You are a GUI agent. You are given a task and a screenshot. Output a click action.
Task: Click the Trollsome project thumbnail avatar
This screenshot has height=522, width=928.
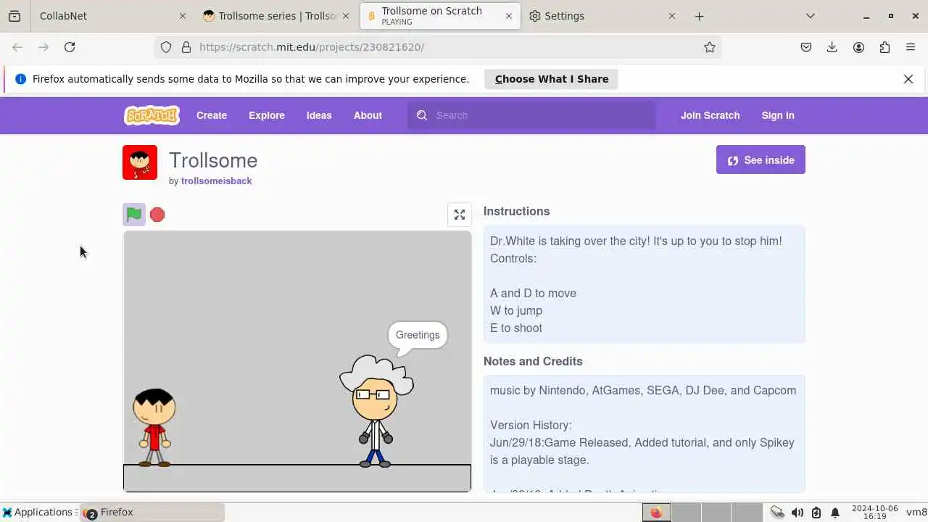[x=140, y=162]
